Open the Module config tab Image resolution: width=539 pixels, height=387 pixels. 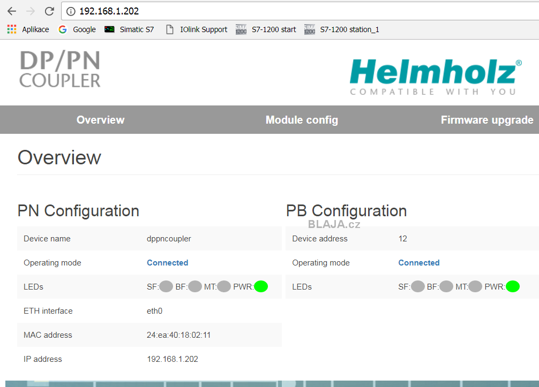(x=302, y=120)
